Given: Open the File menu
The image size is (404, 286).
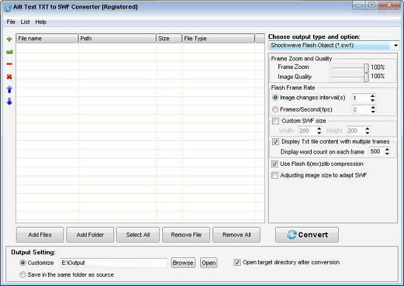Looking at the screenshot, I should 11,22.
